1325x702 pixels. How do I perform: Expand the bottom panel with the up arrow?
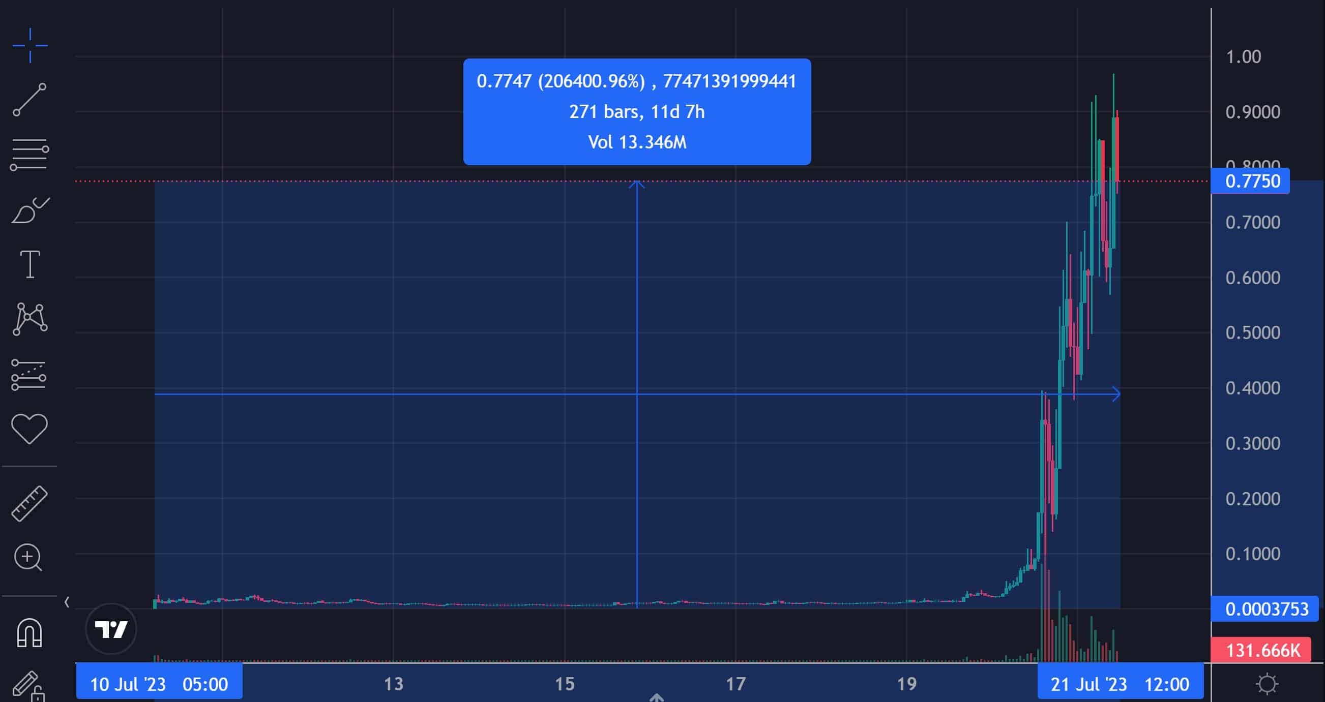tap(656, 697)
